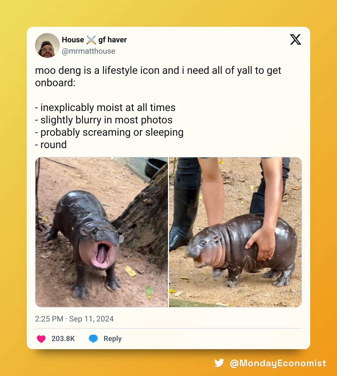The width and height of the screenshot is (337, 376).
Task: Open the screaming baby hippo photo
Action: 102,232
